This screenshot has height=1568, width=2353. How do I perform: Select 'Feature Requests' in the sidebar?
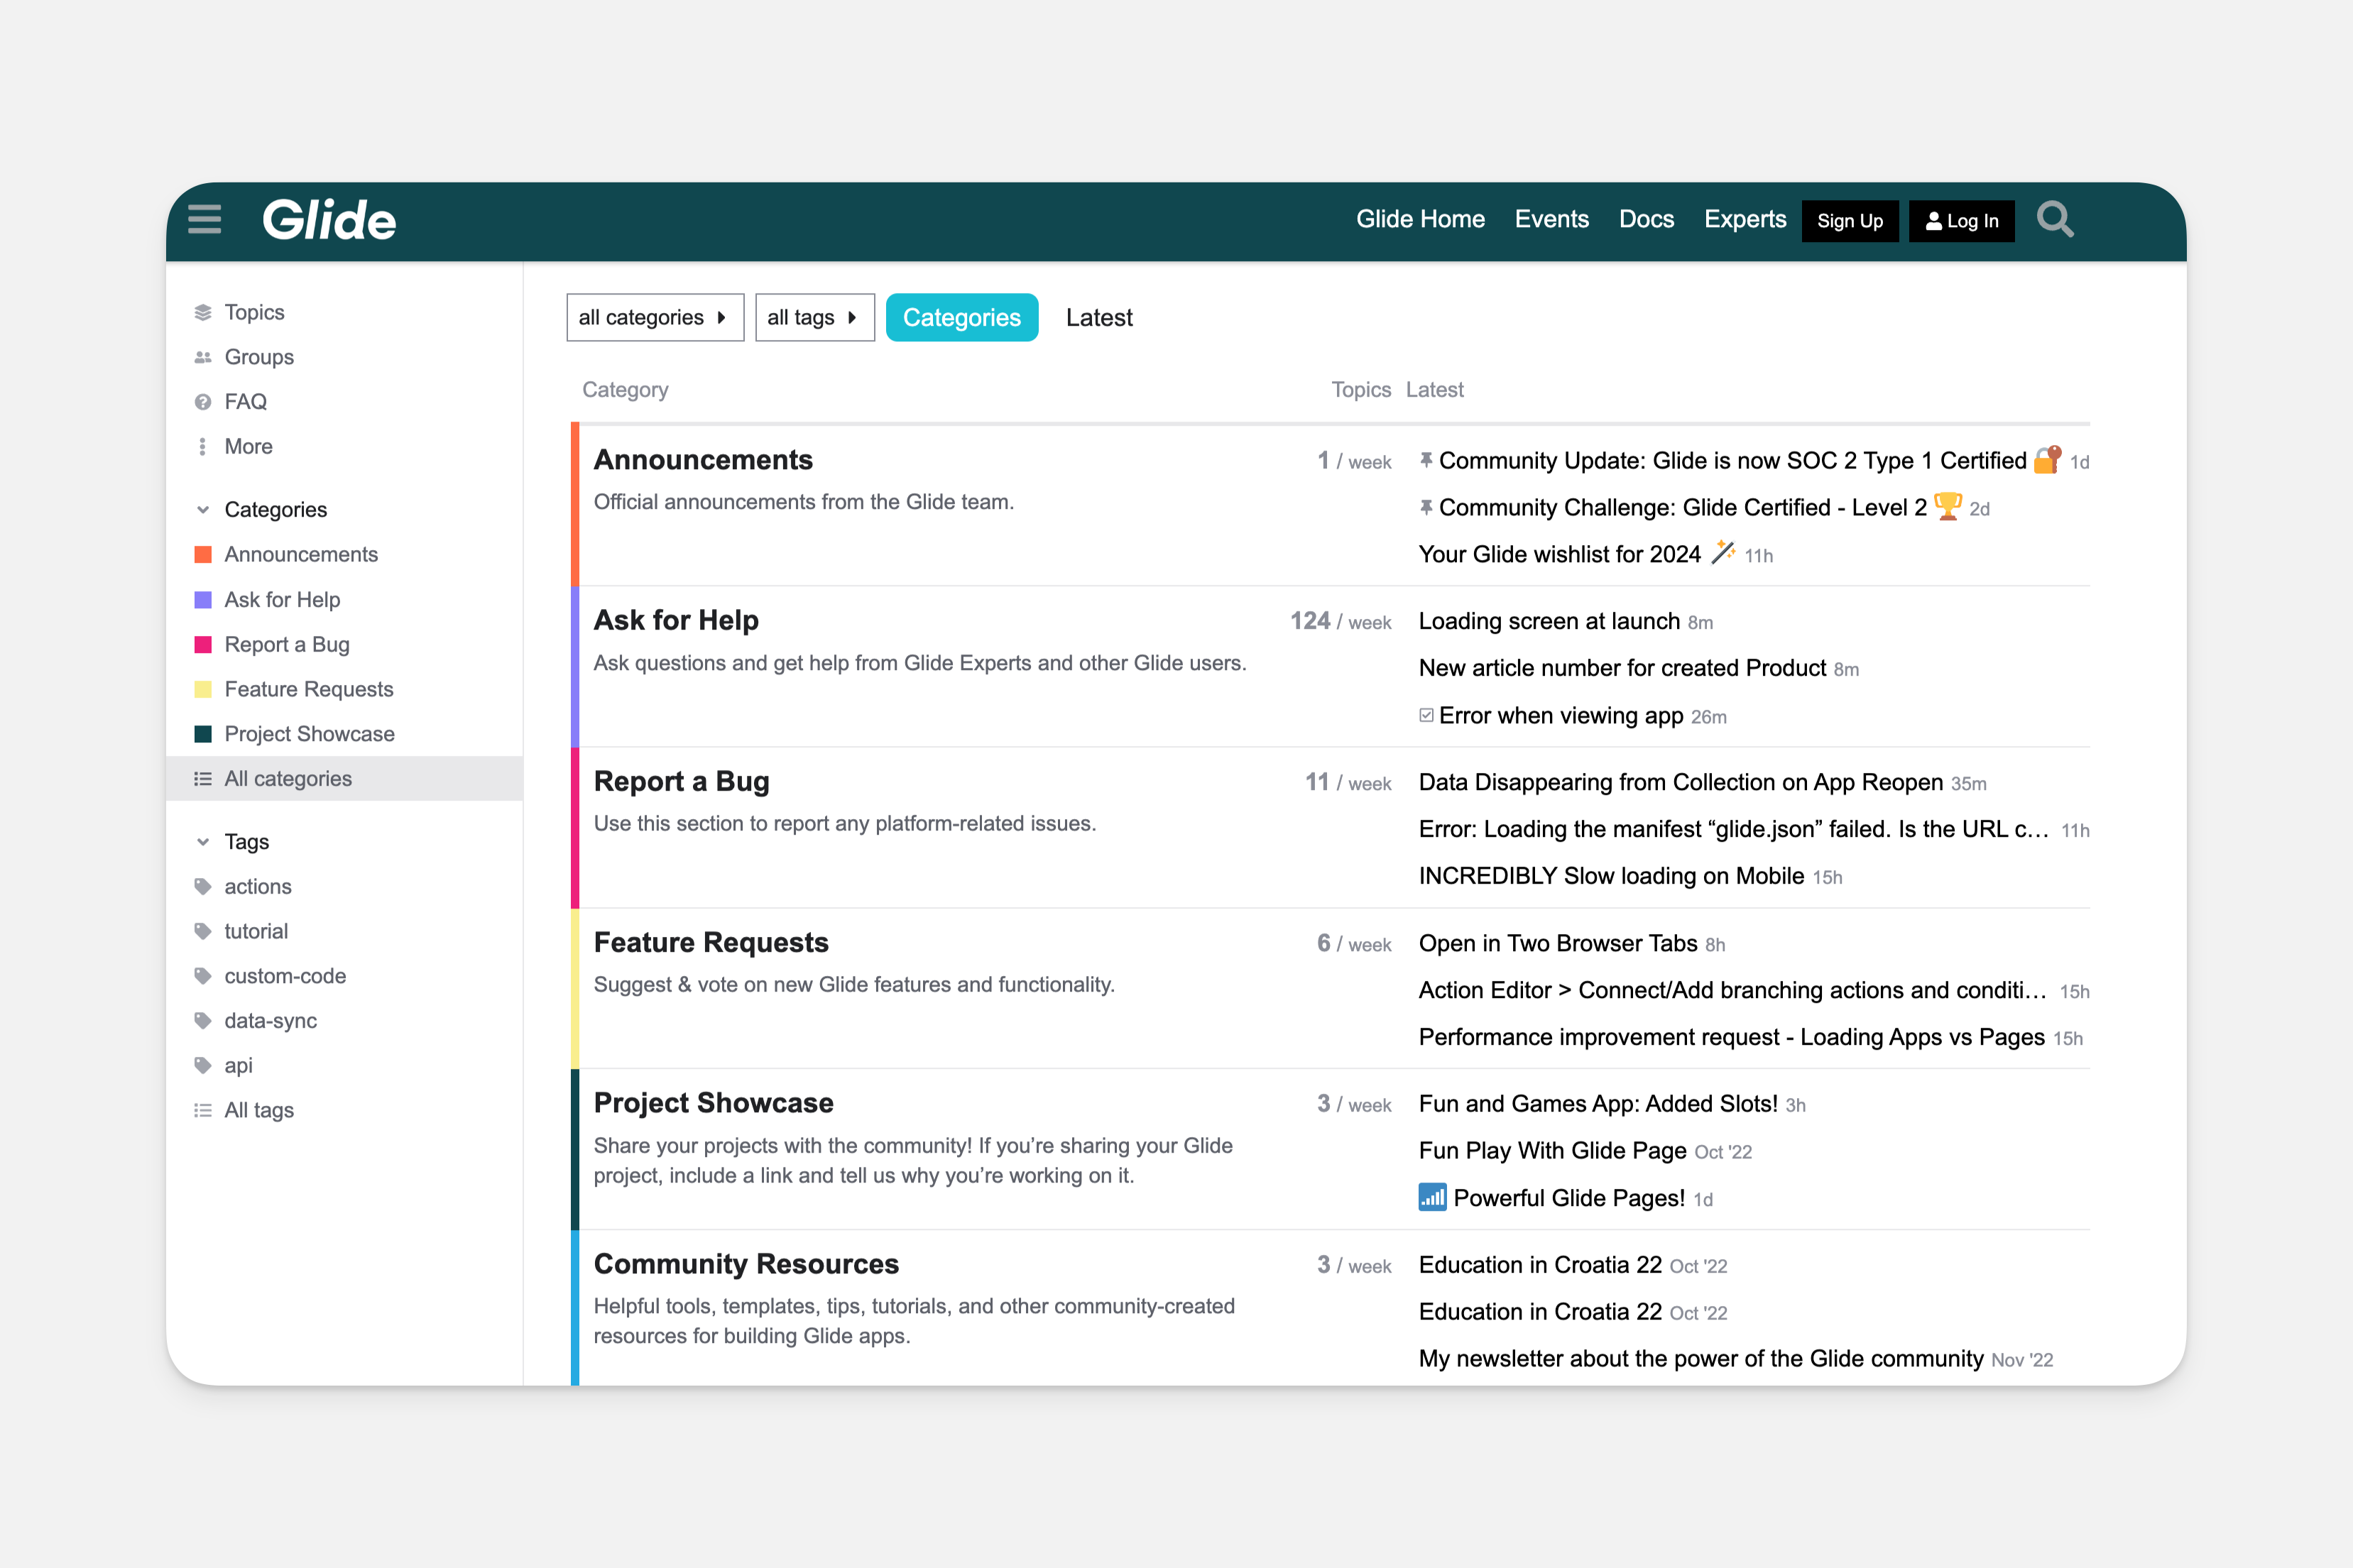309,689
